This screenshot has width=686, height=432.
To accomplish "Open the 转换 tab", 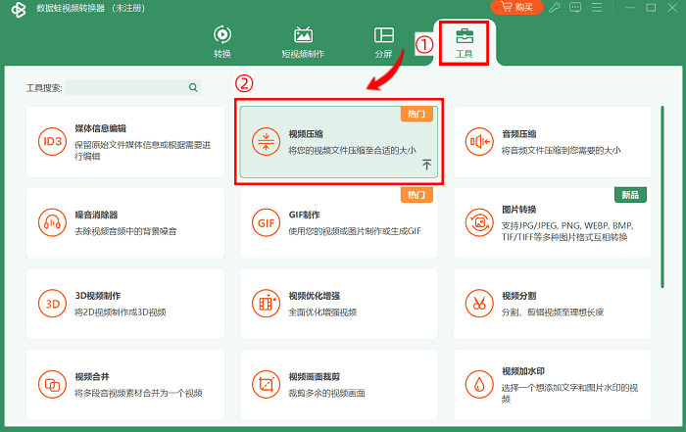I will [x=222, y=42].
